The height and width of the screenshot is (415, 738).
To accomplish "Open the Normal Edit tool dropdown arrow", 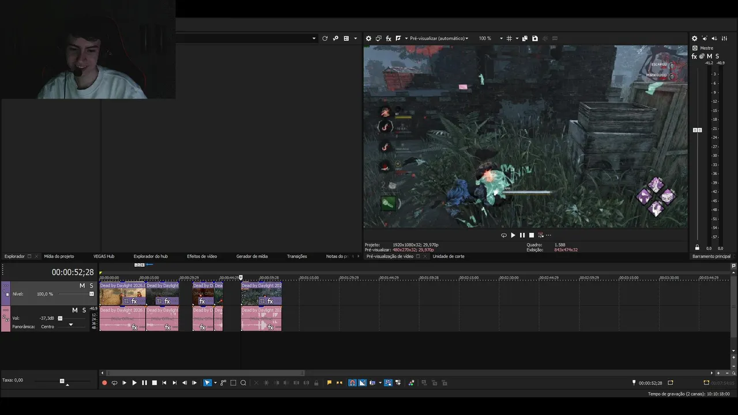I will point(215,383).
